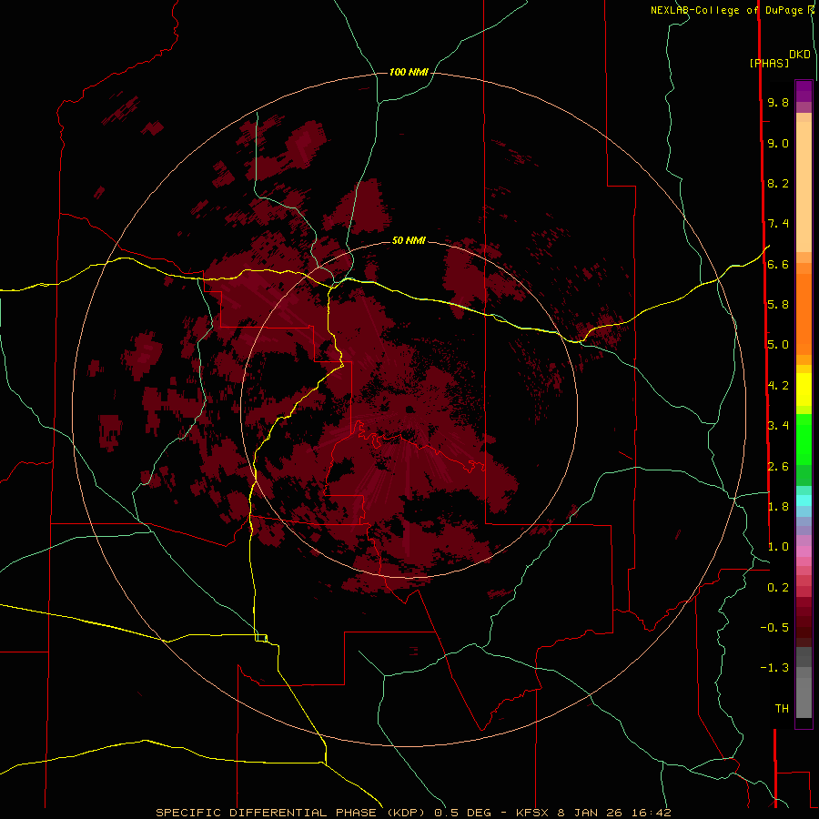Select the 1.8 scale value
819x819 pixels.
click(778, 507)
